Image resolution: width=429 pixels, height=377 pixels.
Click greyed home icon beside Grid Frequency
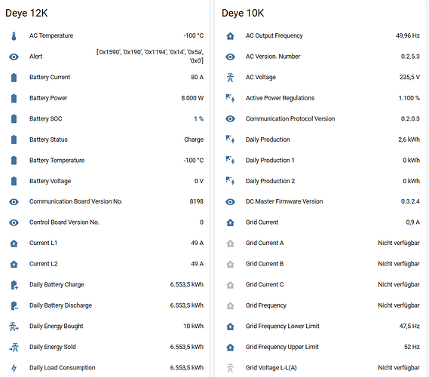click(231, 305)
